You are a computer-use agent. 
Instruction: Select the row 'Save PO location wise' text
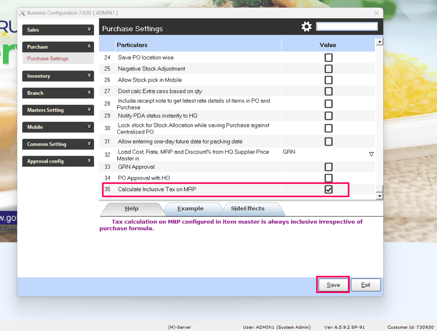(x=146, y=57)
